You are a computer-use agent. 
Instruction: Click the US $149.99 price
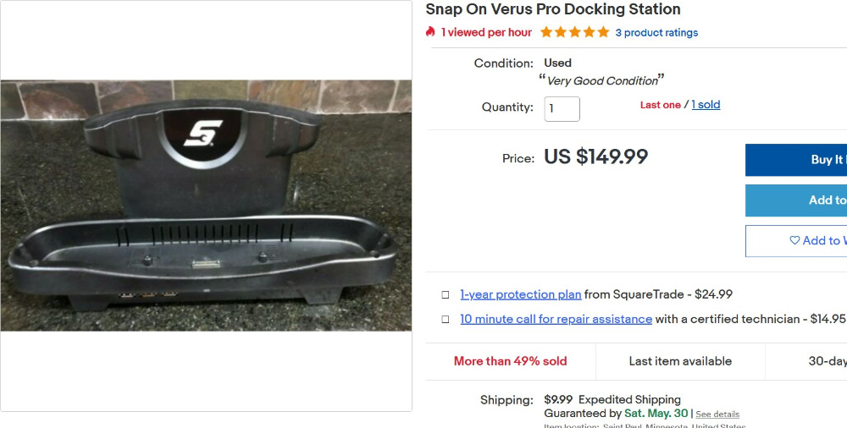pos(595,157)
